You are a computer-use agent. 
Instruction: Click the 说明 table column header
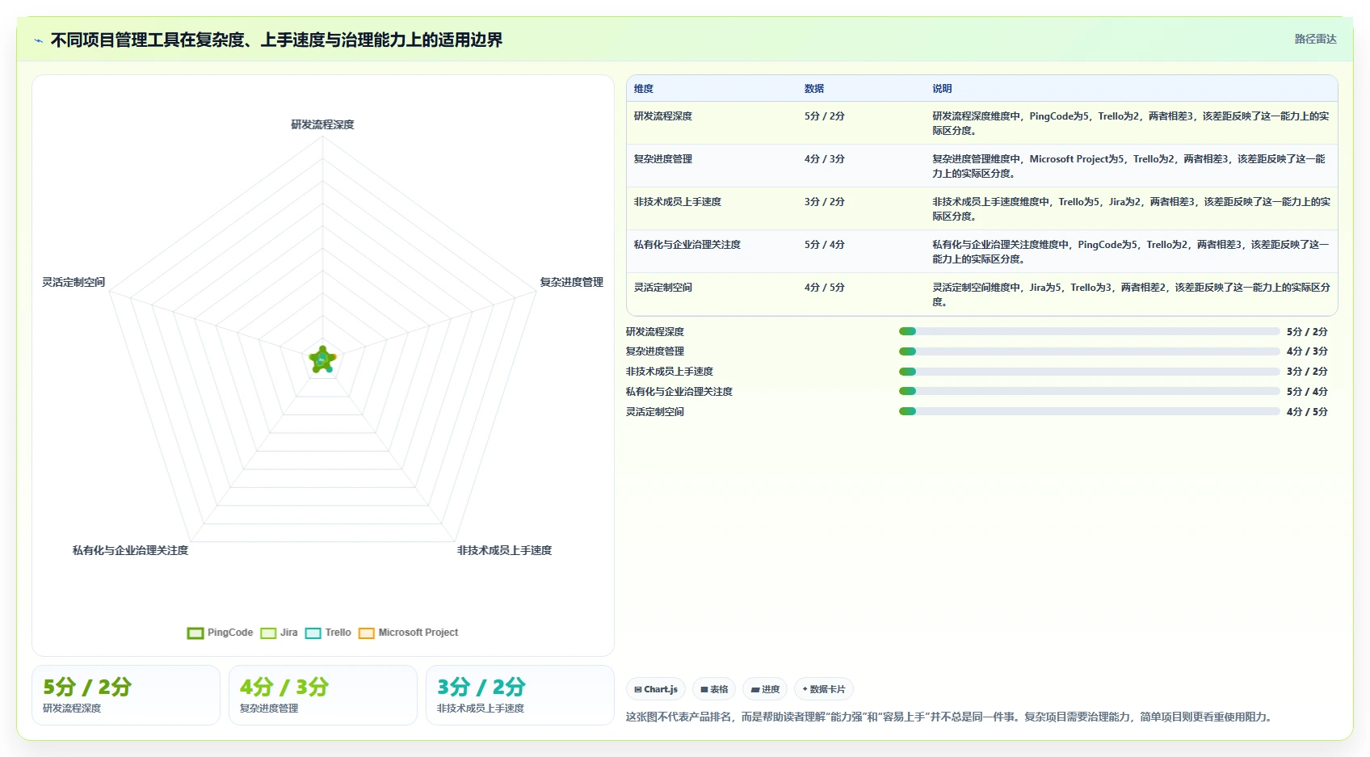(942, 89)
